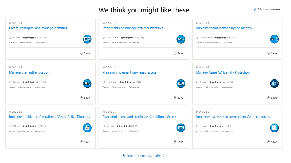The width and height of the screenshot is (291, 163).
Task: Click the Manage user authentication module icon
Action: pos(87,84)
